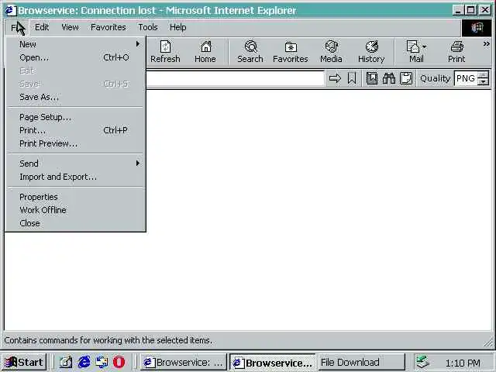
Task: Choose Close in File menu
Action: click(x=75, y=223)
